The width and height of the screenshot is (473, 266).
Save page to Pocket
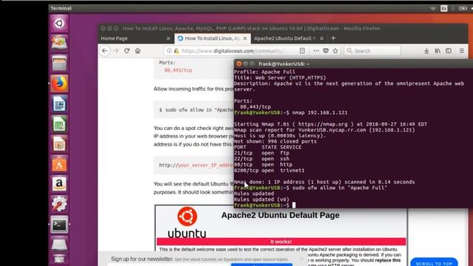click(x=326, y=51)
